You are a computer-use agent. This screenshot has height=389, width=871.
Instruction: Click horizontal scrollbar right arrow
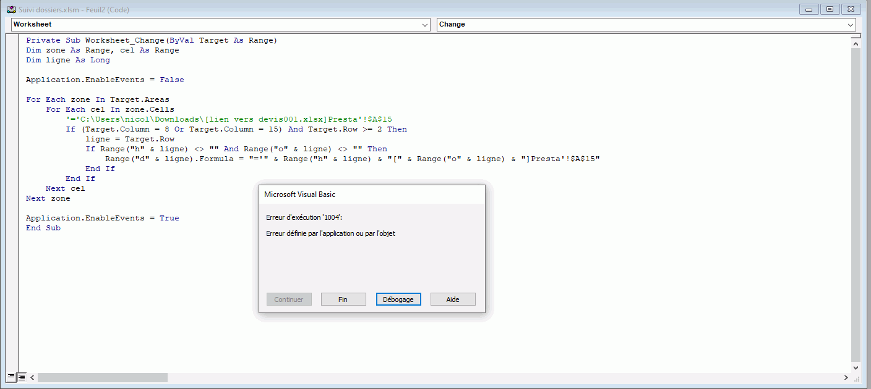point(846,377)
